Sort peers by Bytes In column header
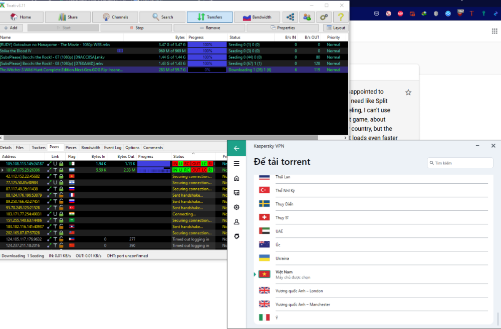Image resolution: width=501 pixels, height=329 pixels. [92, 157]
